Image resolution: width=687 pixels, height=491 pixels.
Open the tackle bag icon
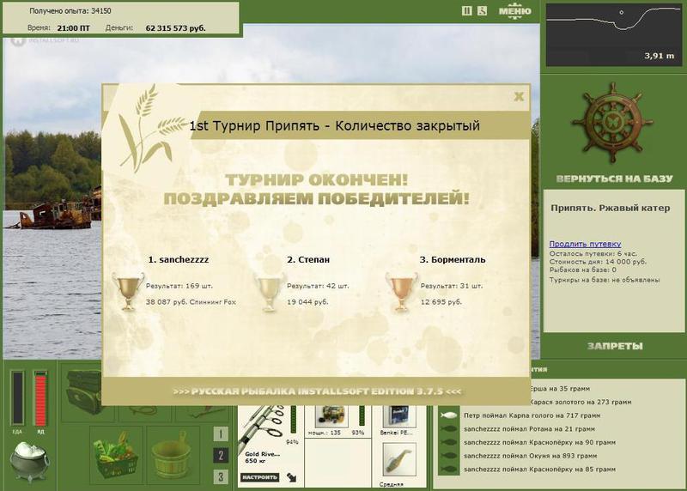point(83,392)
